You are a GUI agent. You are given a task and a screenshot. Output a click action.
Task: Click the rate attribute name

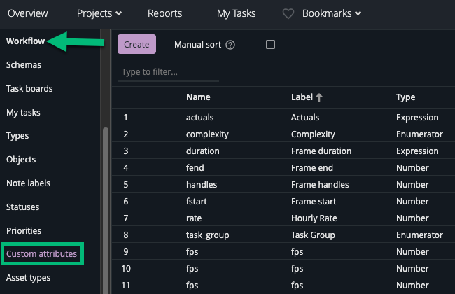click(194, 218)
